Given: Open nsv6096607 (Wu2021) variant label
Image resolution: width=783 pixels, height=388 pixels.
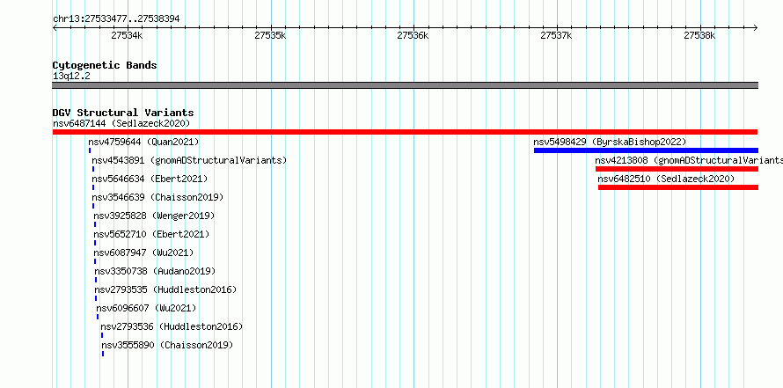Looking at the screenshot, I should (146, 308).
